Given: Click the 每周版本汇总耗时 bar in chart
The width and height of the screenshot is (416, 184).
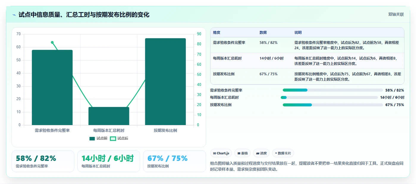Looking at the screenshot, I should 109,116.
